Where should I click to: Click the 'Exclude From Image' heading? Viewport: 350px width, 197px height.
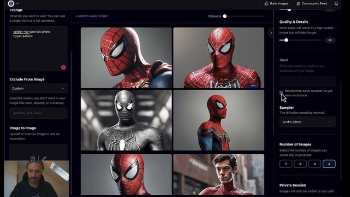27,79
